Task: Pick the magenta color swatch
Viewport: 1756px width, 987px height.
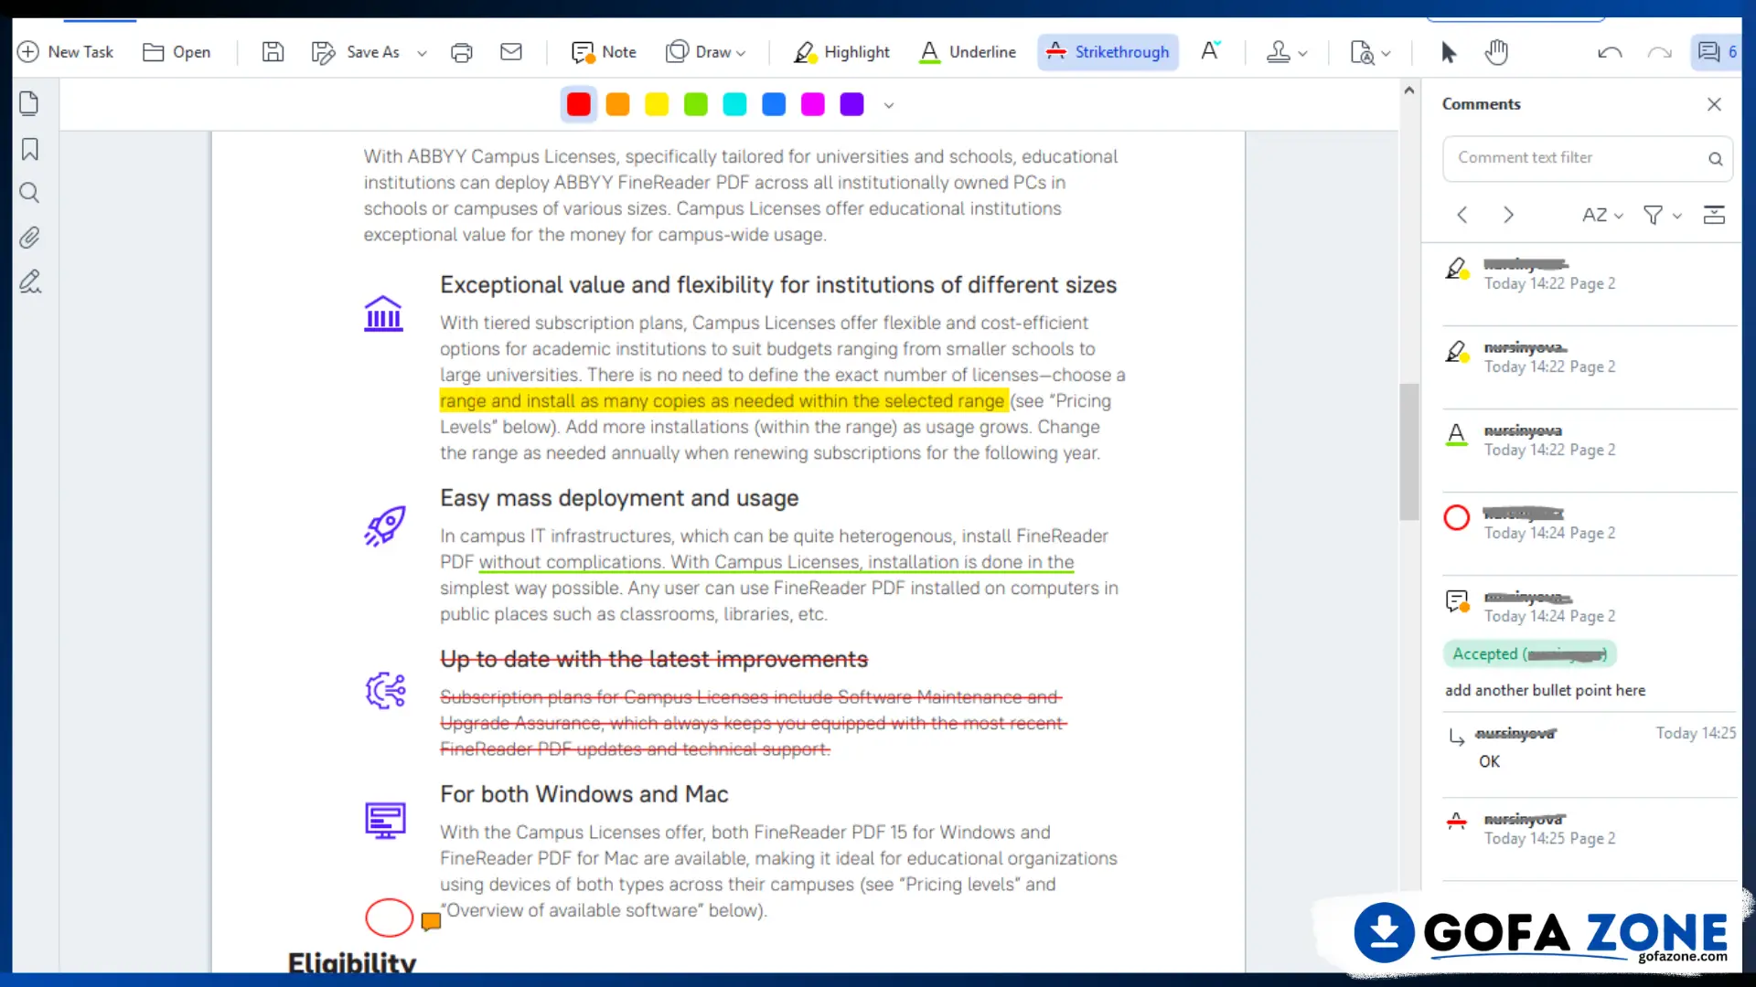Action: click(813, 104)
